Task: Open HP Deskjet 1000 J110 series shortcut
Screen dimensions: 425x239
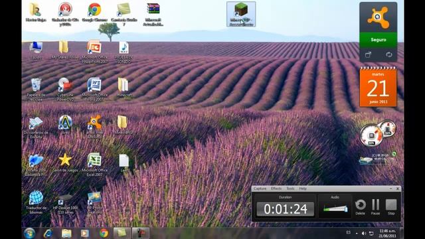Action: 65,203
